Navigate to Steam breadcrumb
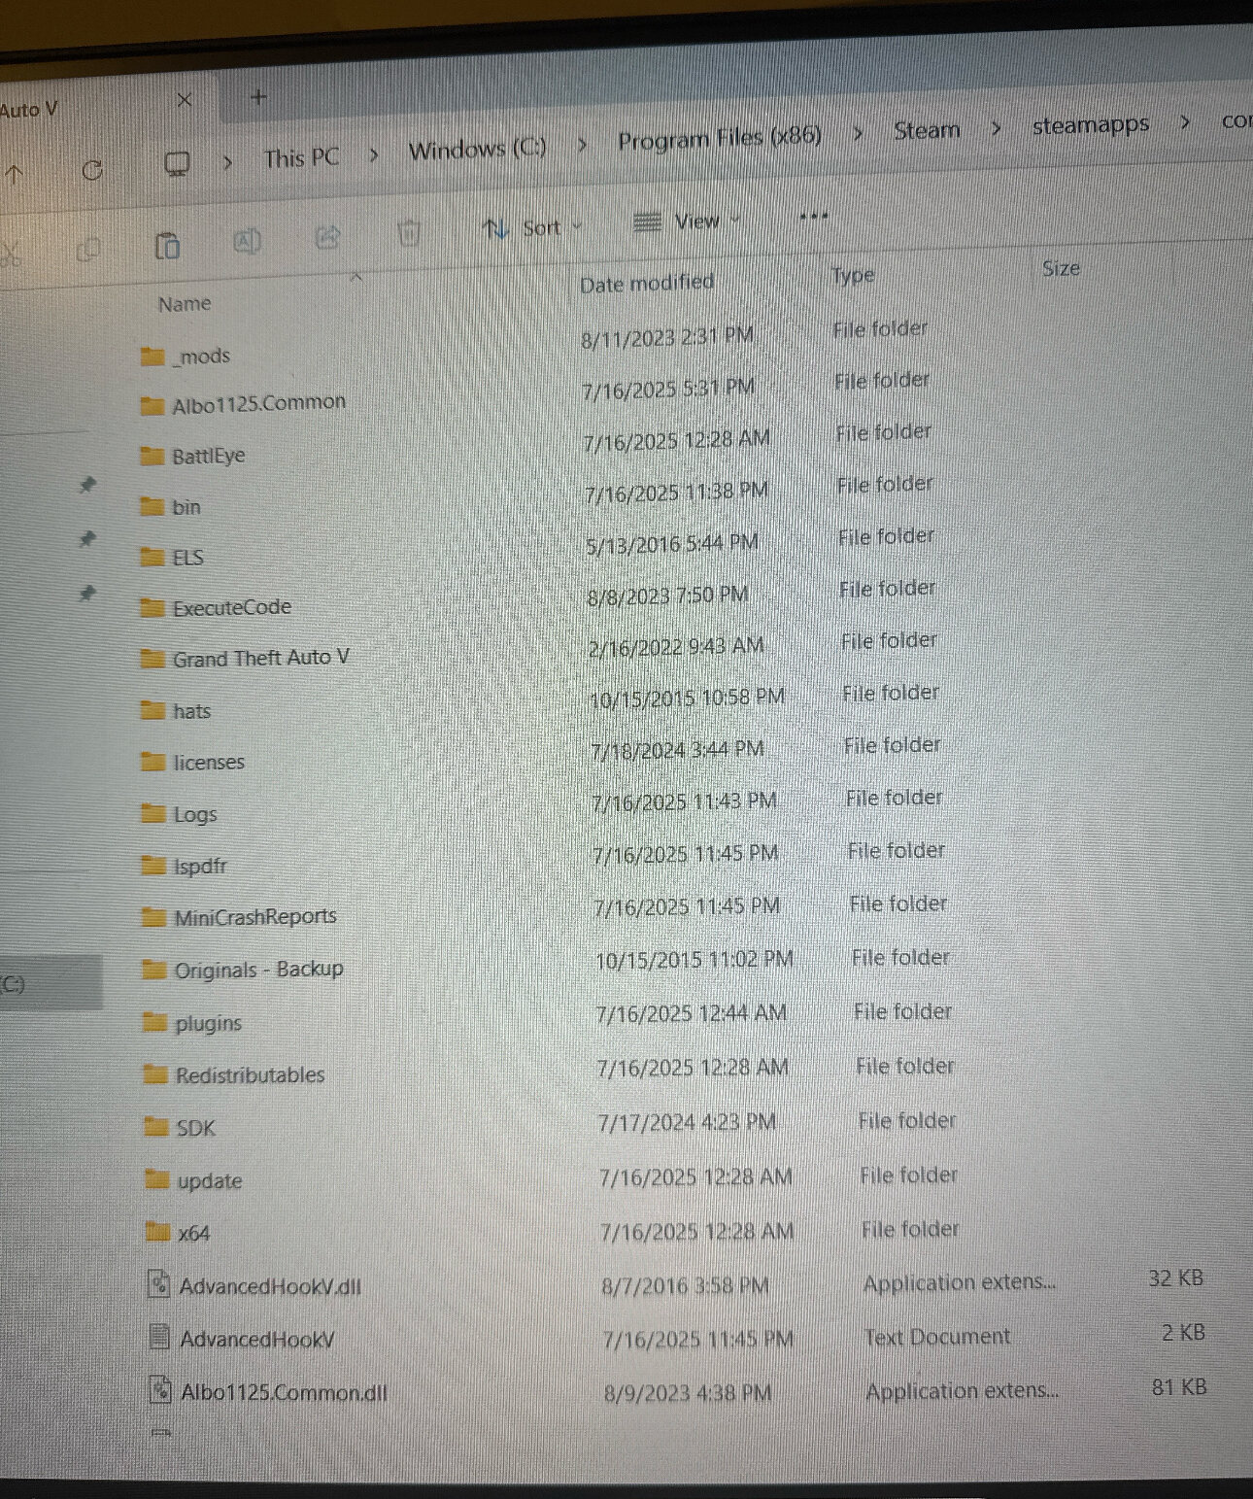1253x1499 pixels. click(927, 130)
